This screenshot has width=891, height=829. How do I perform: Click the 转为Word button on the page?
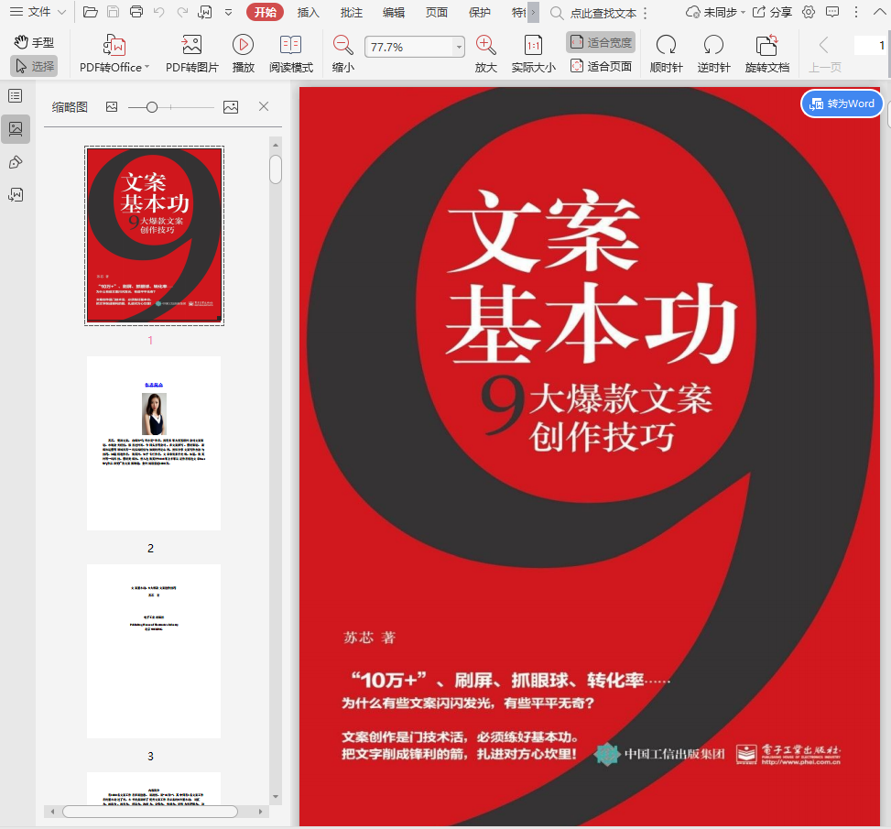842,104
